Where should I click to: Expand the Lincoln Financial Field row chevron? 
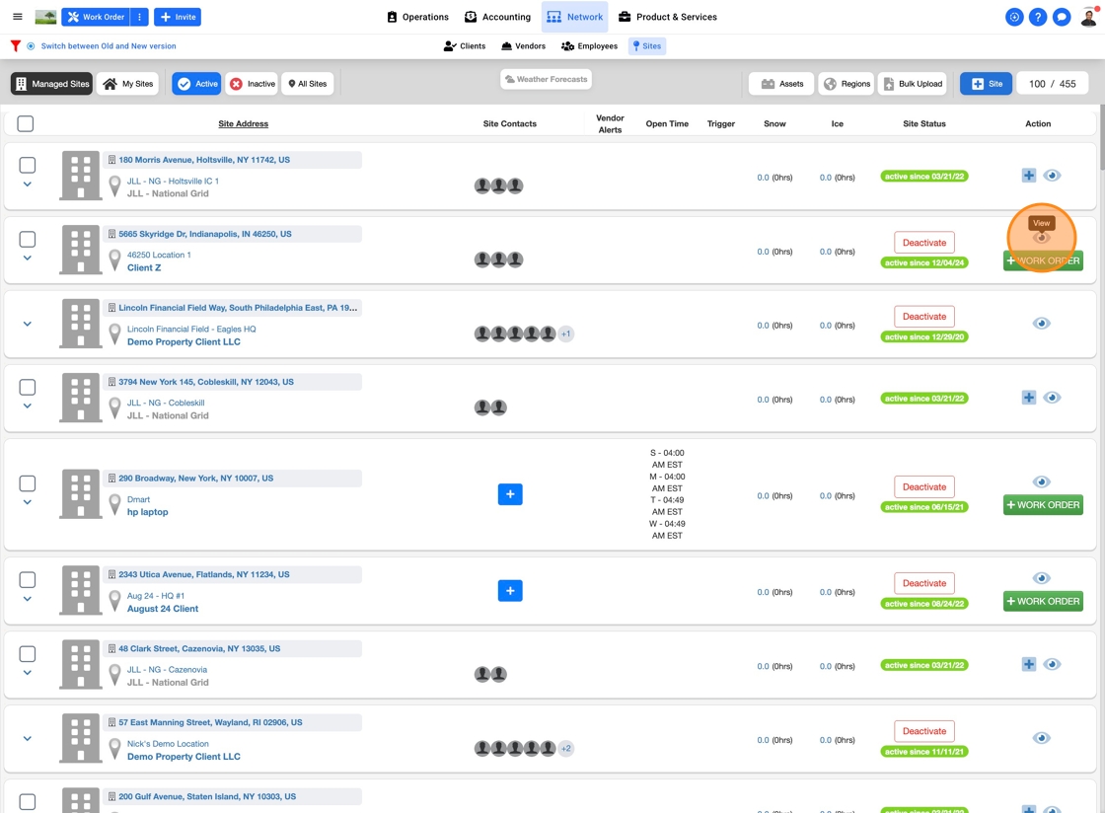(x=28, y=324)
